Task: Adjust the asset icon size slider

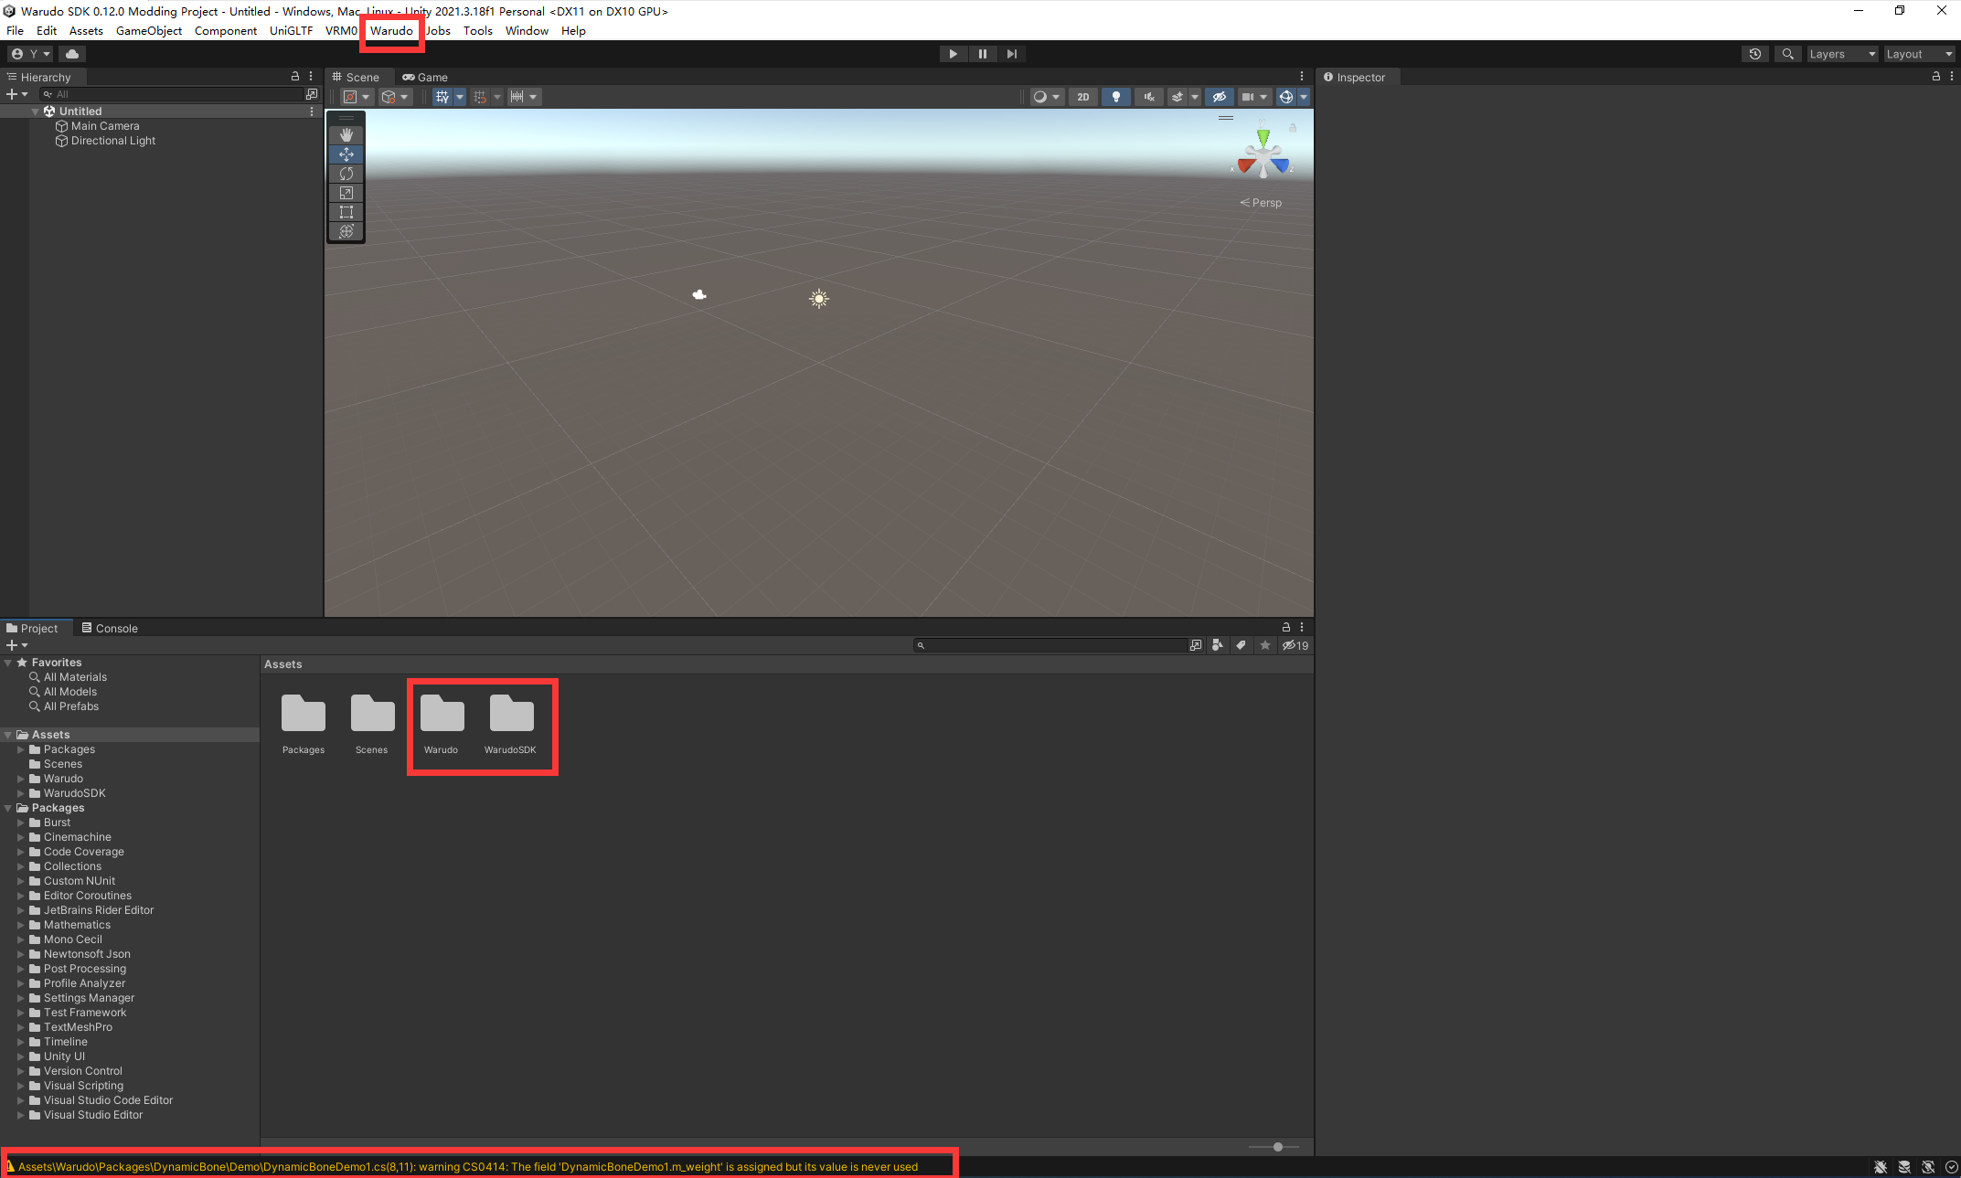Action: click(x=1278, y=1146)
